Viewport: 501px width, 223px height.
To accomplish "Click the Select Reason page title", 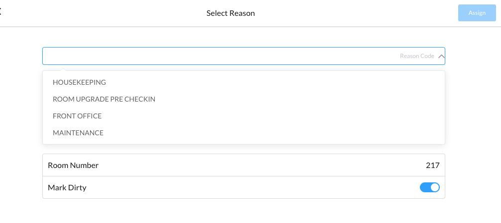I will 230,13.
